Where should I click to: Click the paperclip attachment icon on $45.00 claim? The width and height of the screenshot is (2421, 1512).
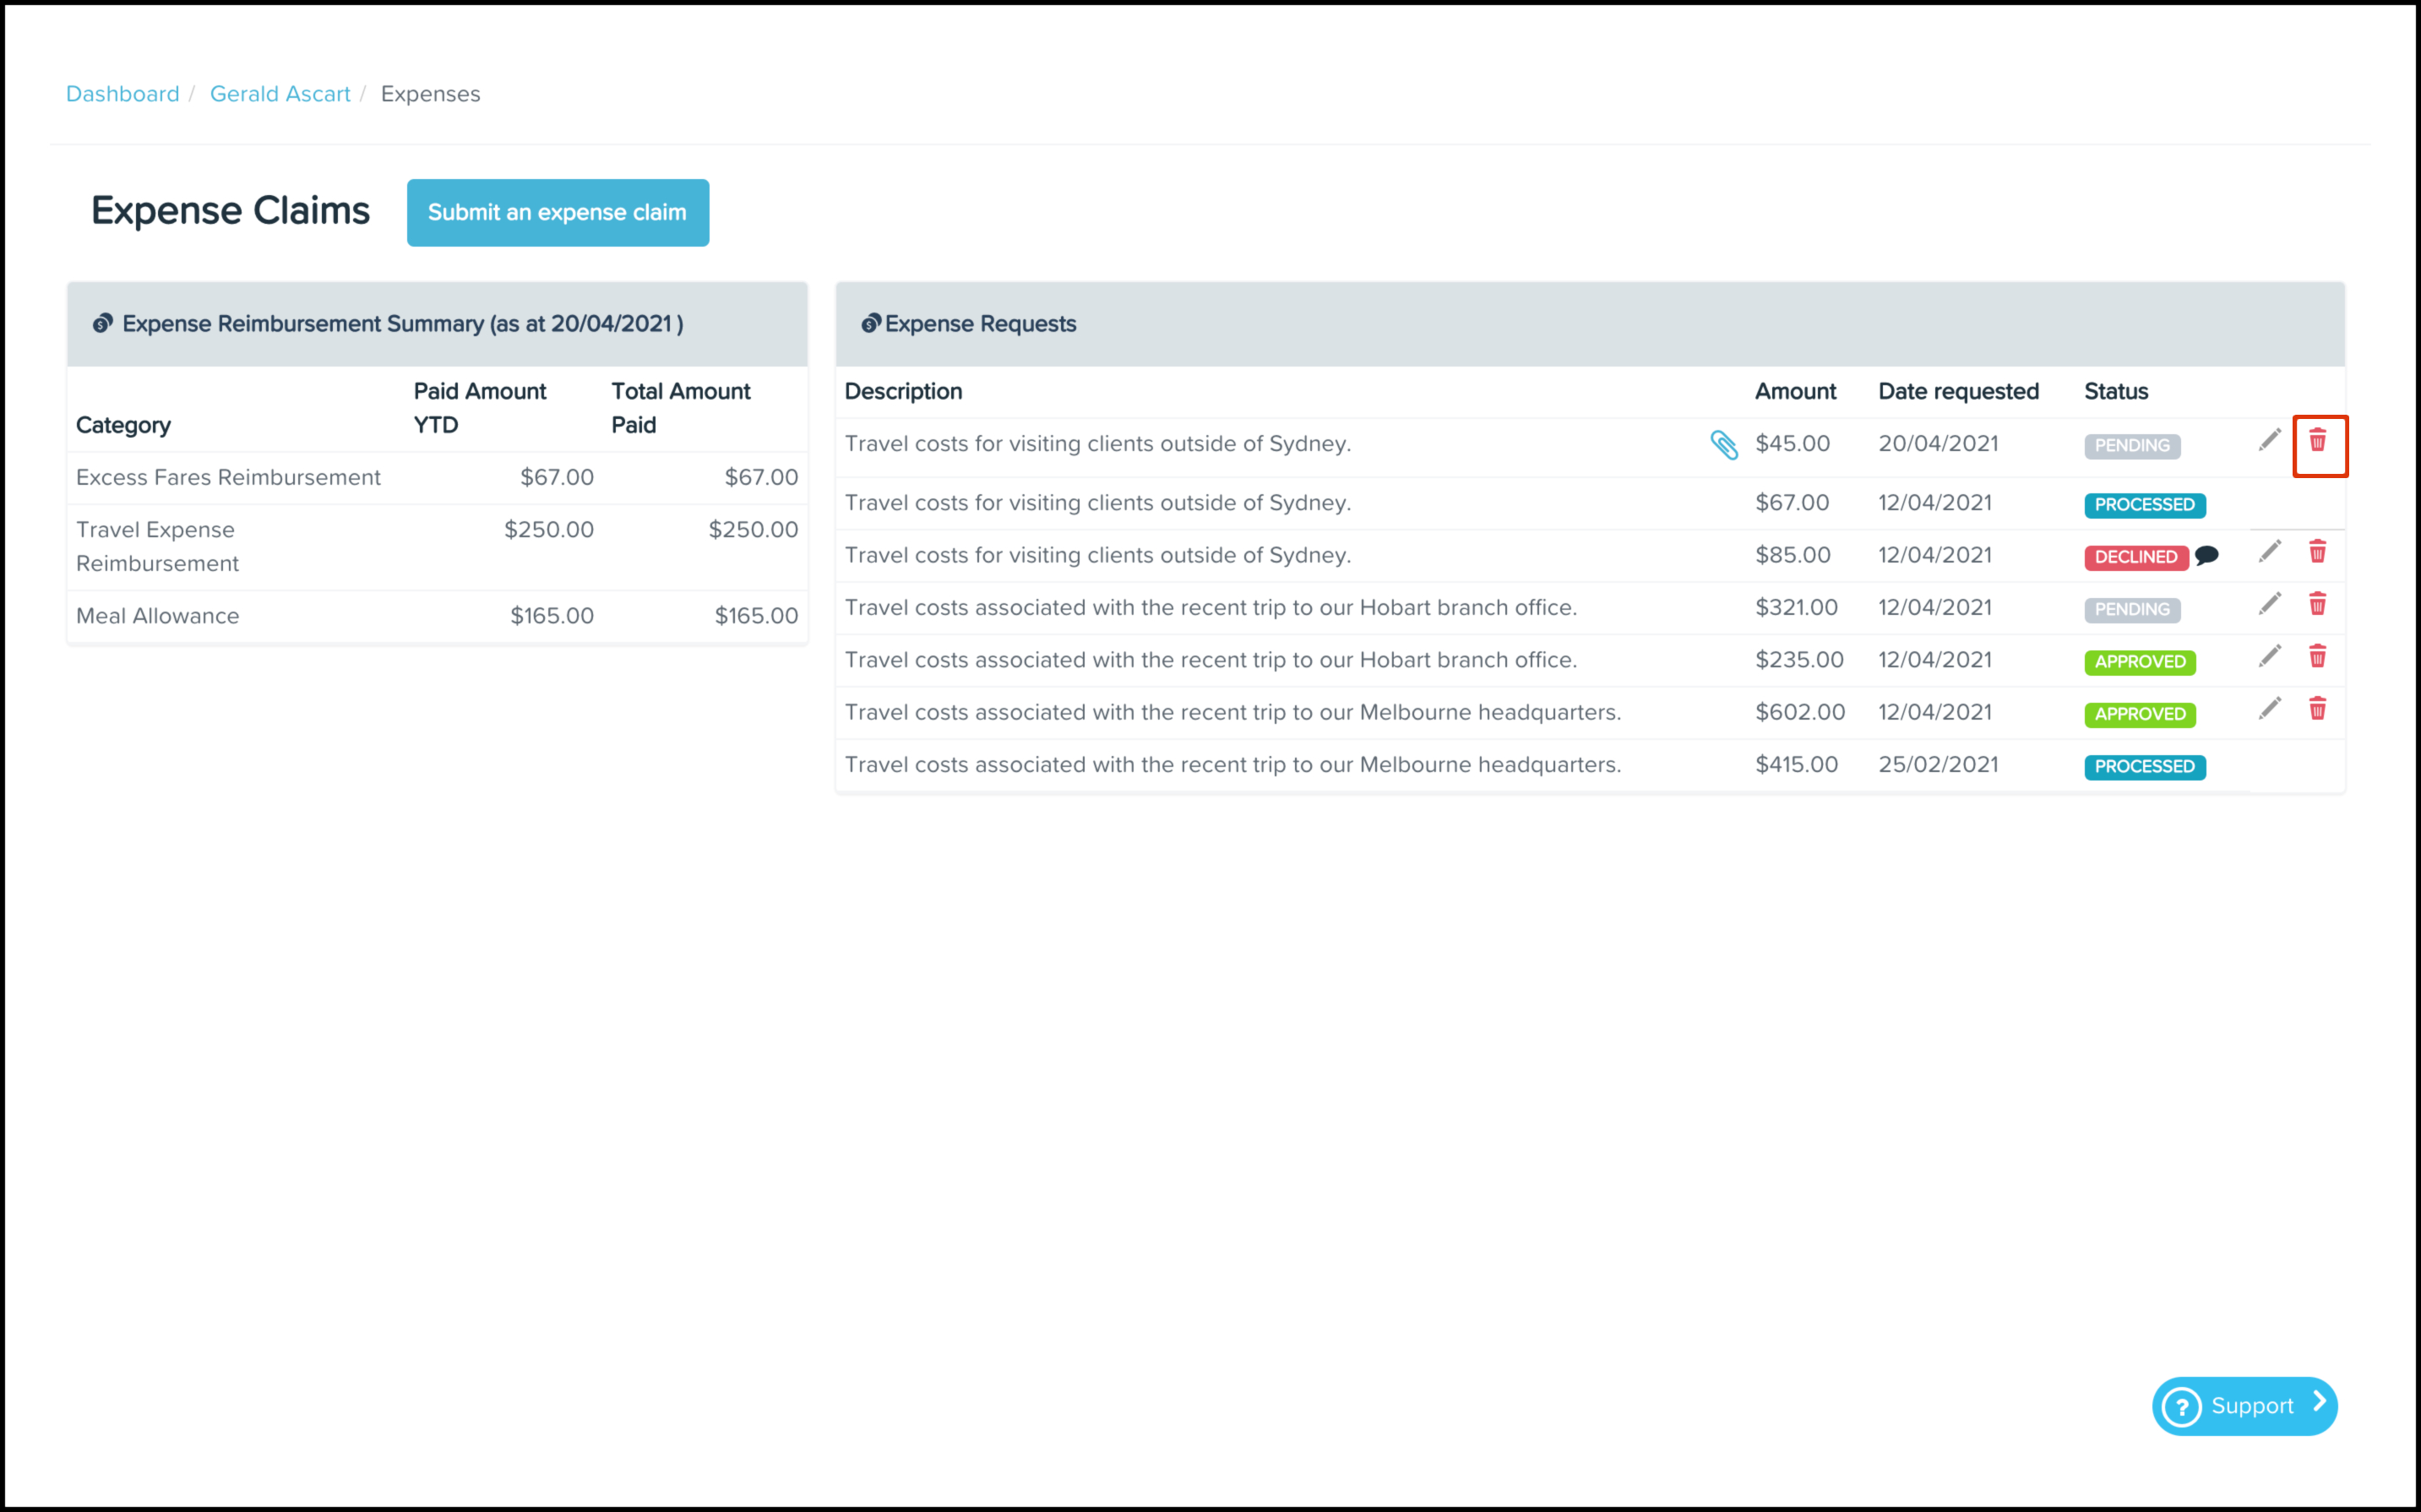point(1723,445)
